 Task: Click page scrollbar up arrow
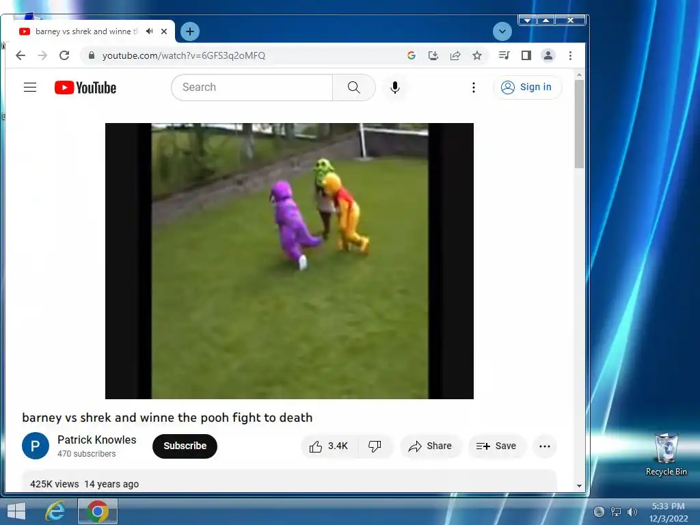pos(580,75)
